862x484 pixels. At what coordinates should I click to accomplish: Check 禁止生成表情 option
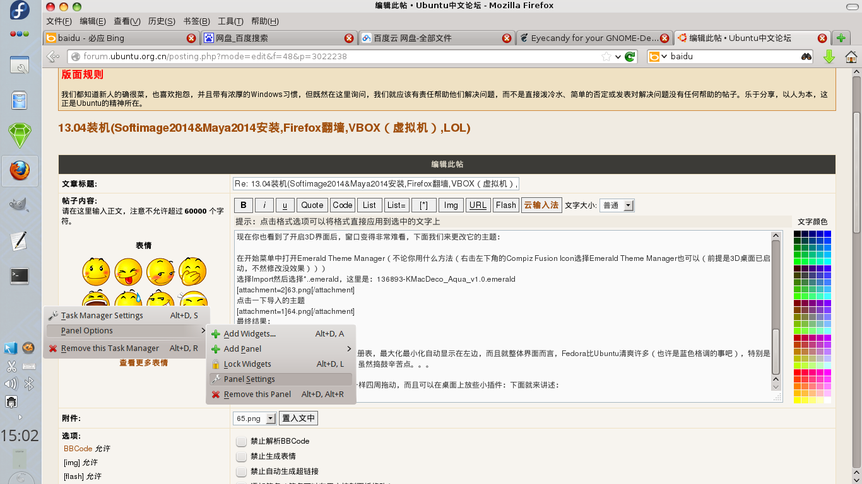241,456
